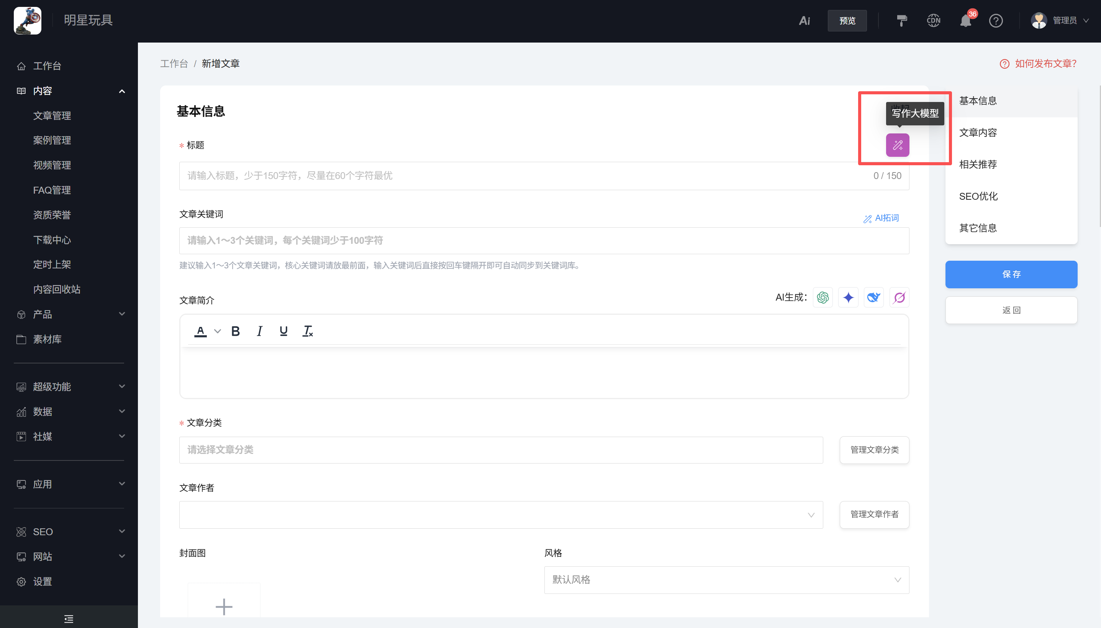Viewport: 1101px width, 628px height.
Task: Open the 文章作者 dropdown
Action: (x=501, y=515)
